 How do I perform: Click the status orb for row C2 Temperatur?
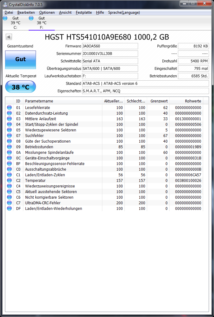point(9,180)
